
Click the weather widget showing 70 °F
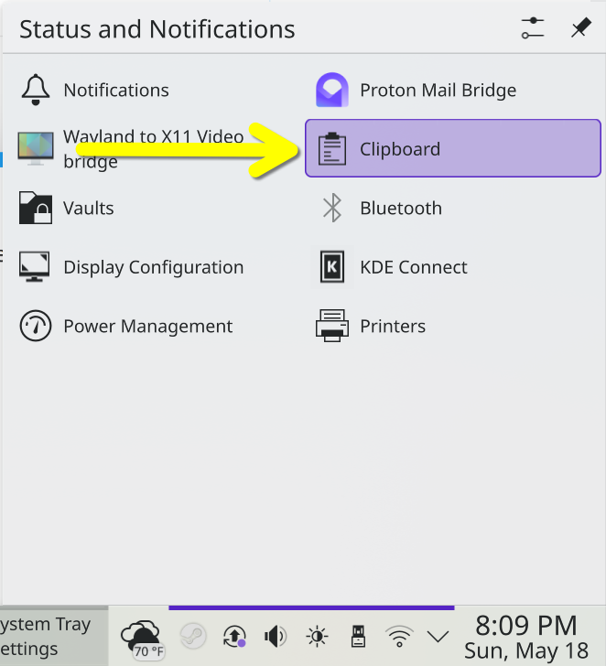click(x=142, y=637)
